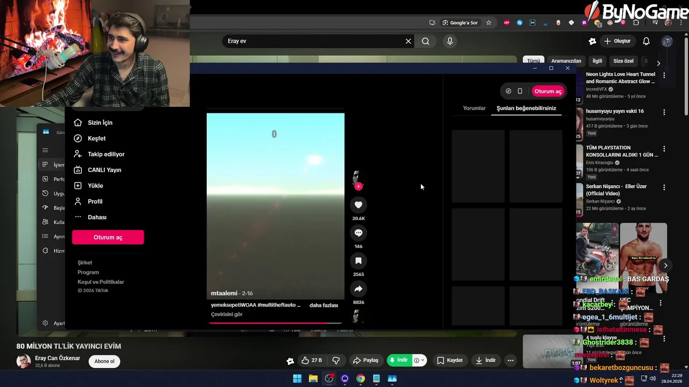The image size is (689, 387).
Task: Click Kaydet to save the video
Action: 450,360
